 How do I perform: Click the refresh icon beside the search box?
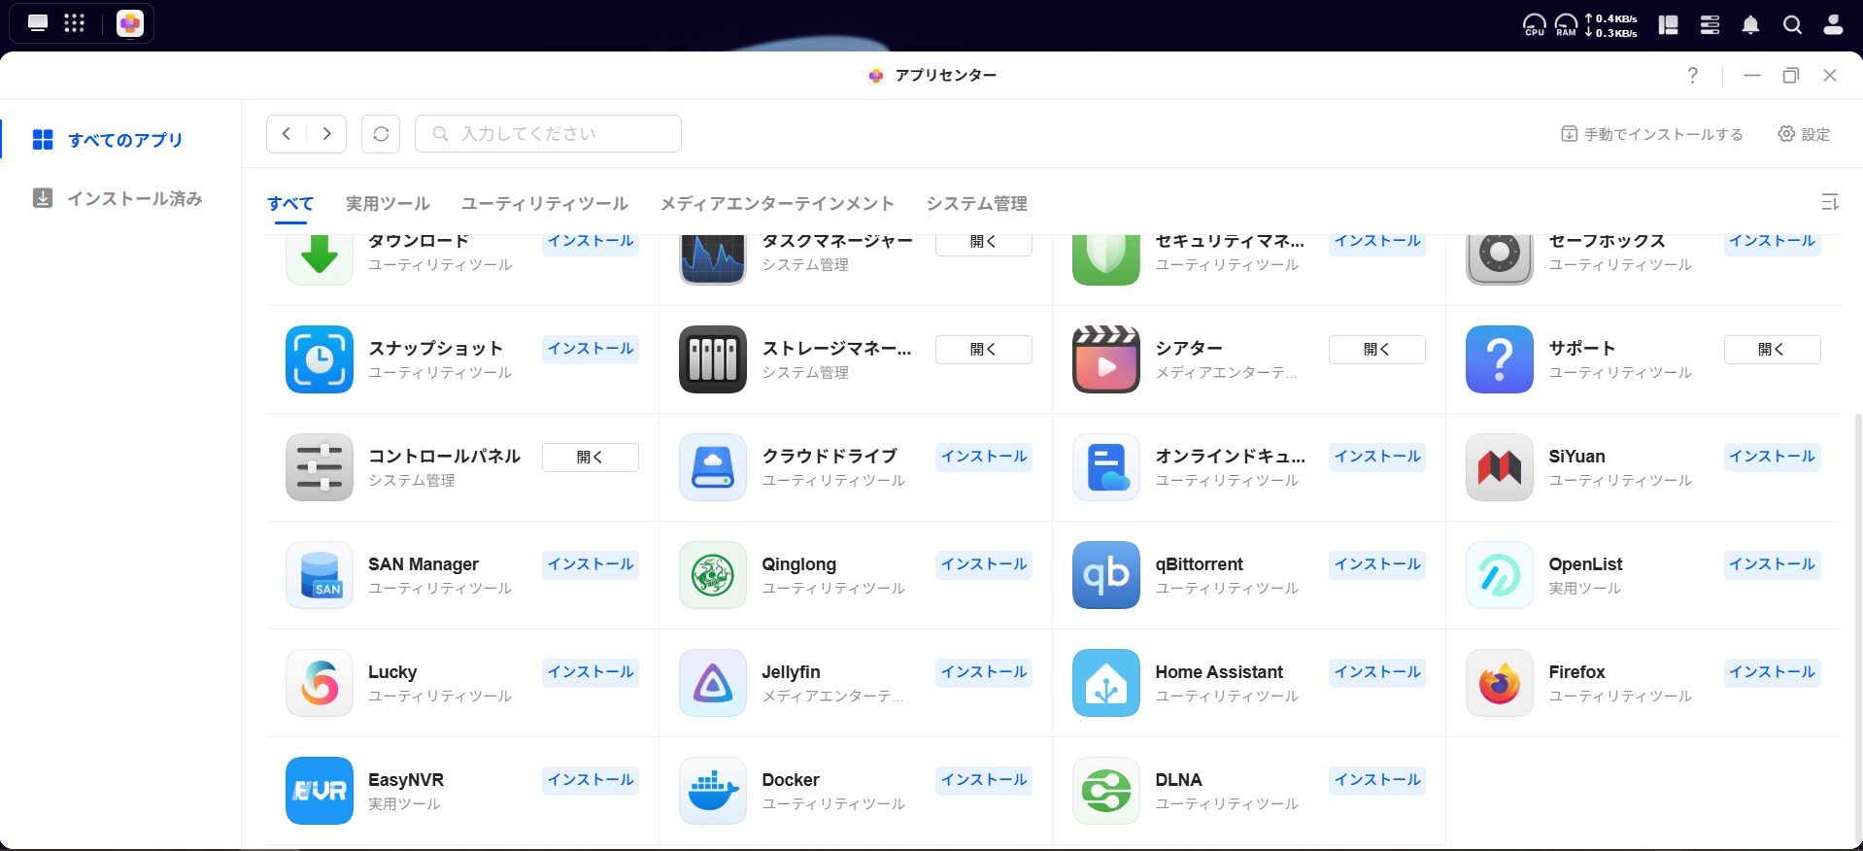pyautogui.click(x=381, y=134)
